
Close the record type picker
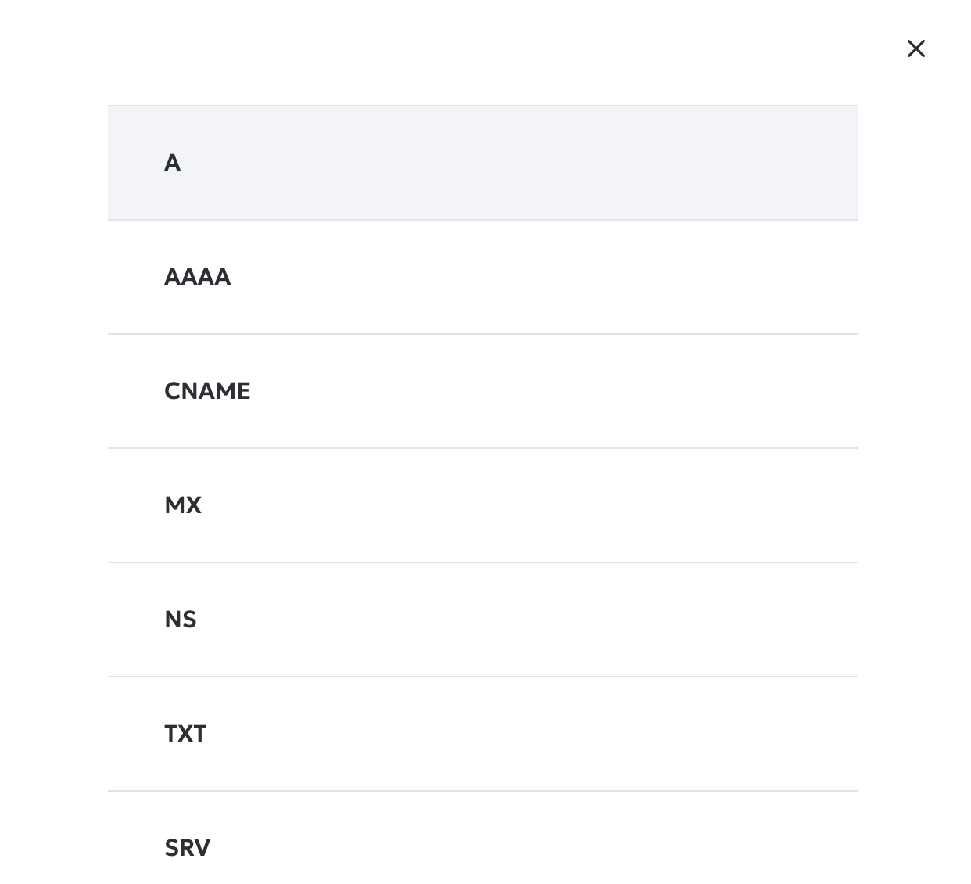pyautogui.click(x=915, y=49)
